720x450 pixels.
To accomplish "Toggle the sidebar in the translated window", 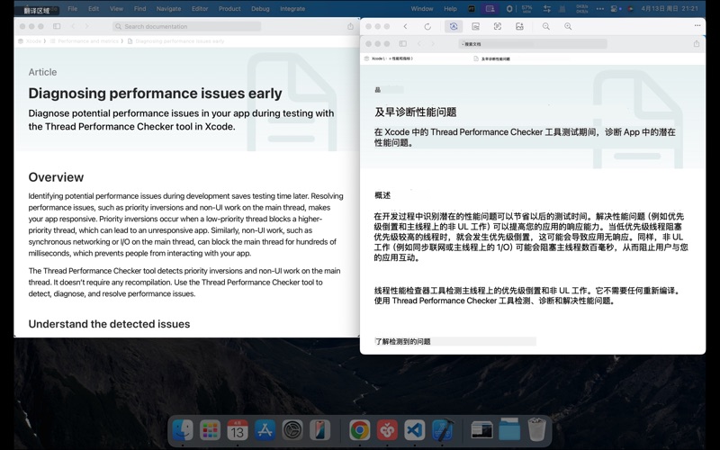I will tap(402, 43).
